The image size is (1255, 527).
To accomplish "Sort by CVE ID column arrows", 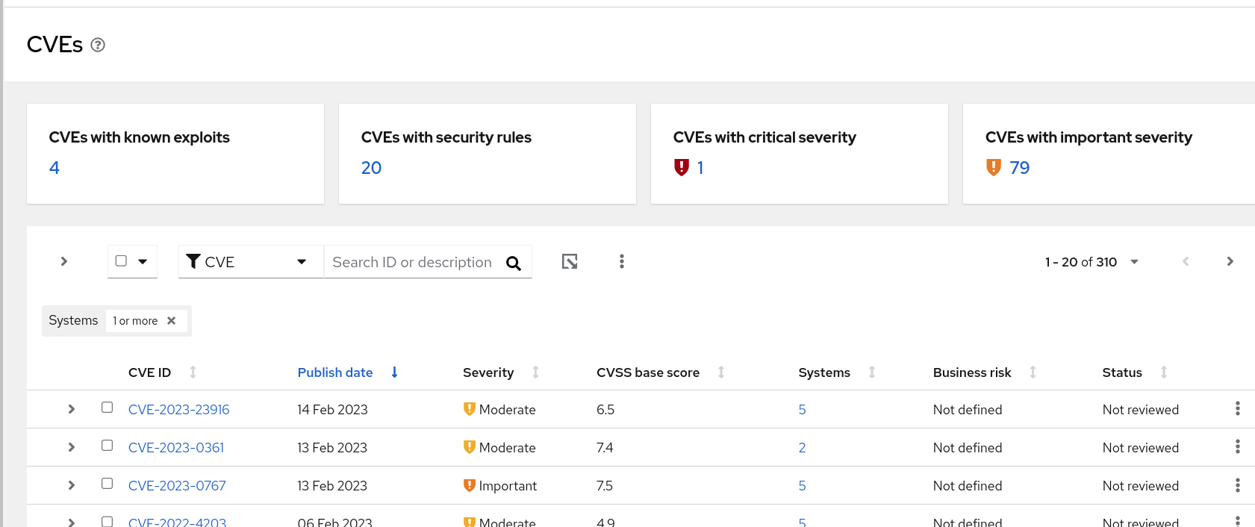I will coord(193,372).
